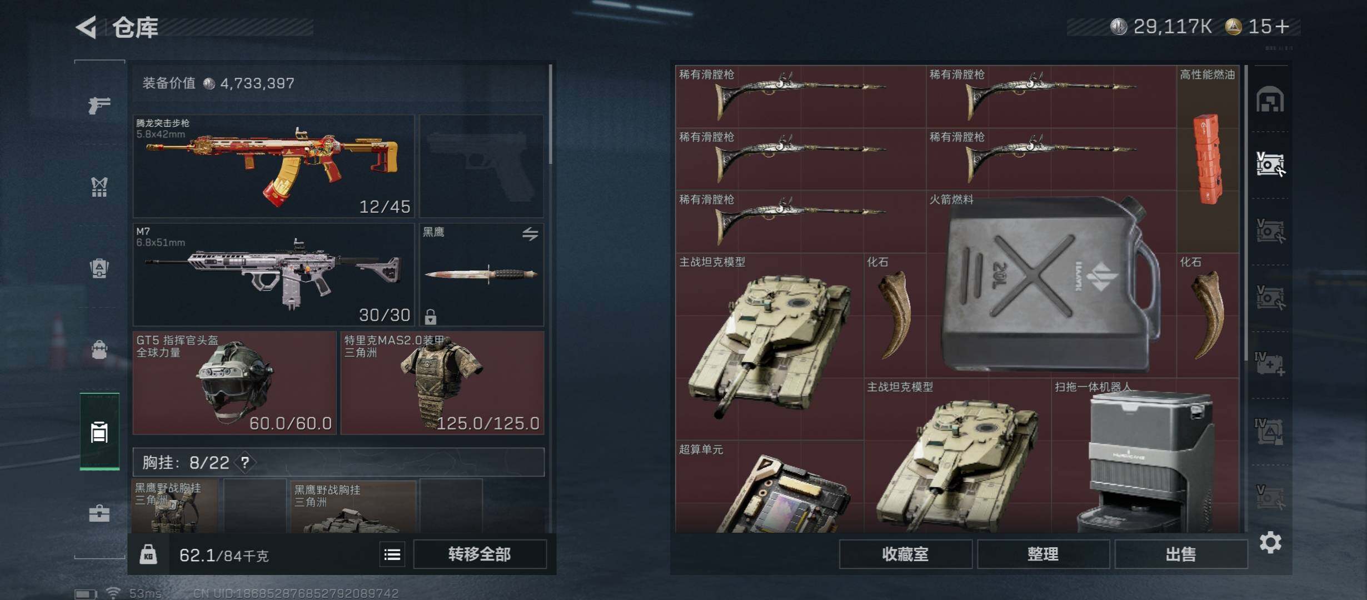Screen dimensions: 1367x600
Task: Toggle the lock on the knife slot
Action: pyautogui.click(x=431, y=317)
